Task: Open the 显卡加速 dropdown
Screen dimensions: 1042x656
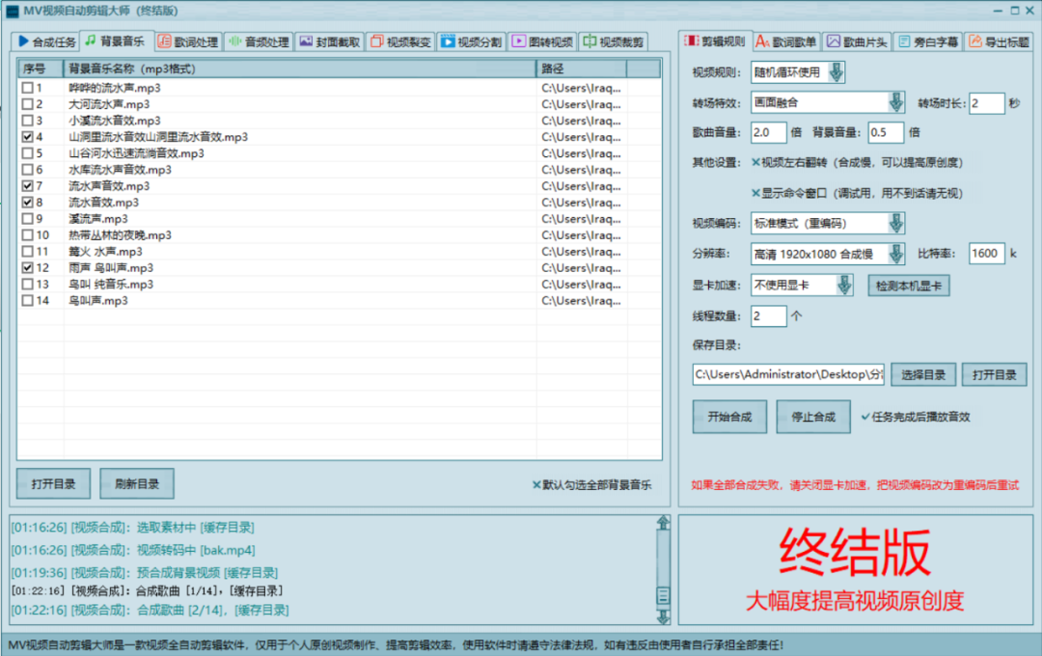Action: coord(844,286)
